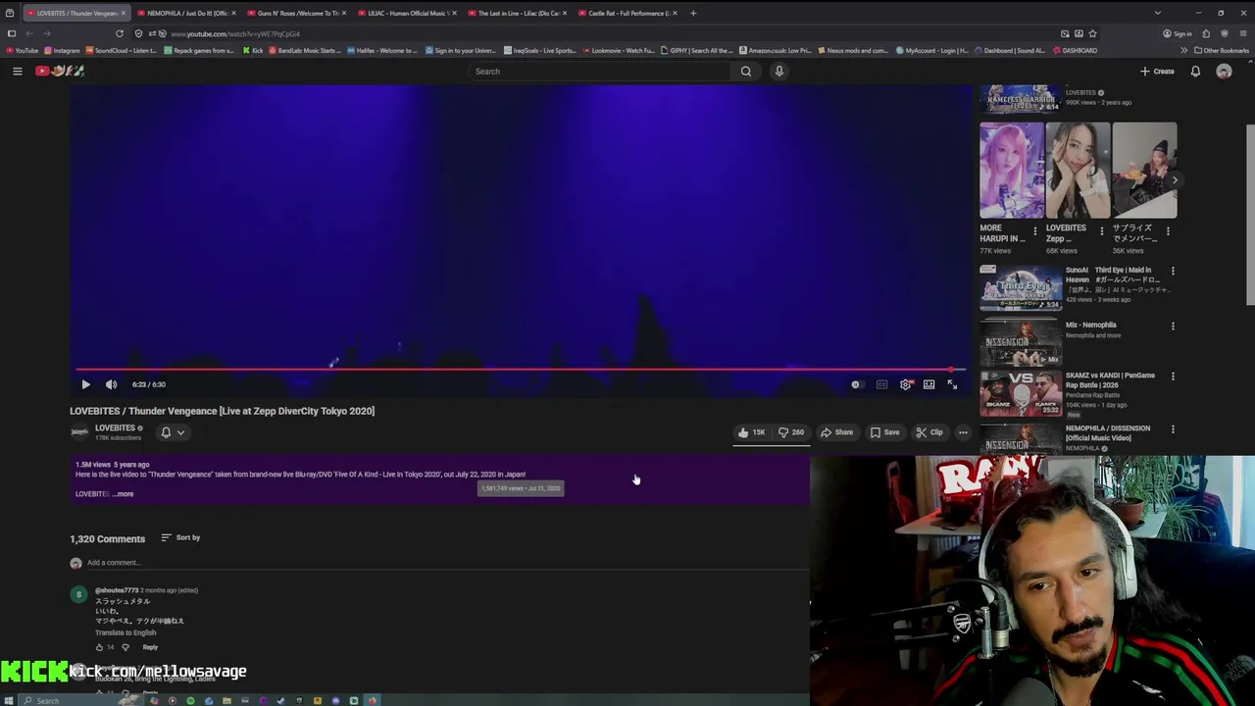
Task: Turn on subtitles with the CC button
Action: (881, 384)
